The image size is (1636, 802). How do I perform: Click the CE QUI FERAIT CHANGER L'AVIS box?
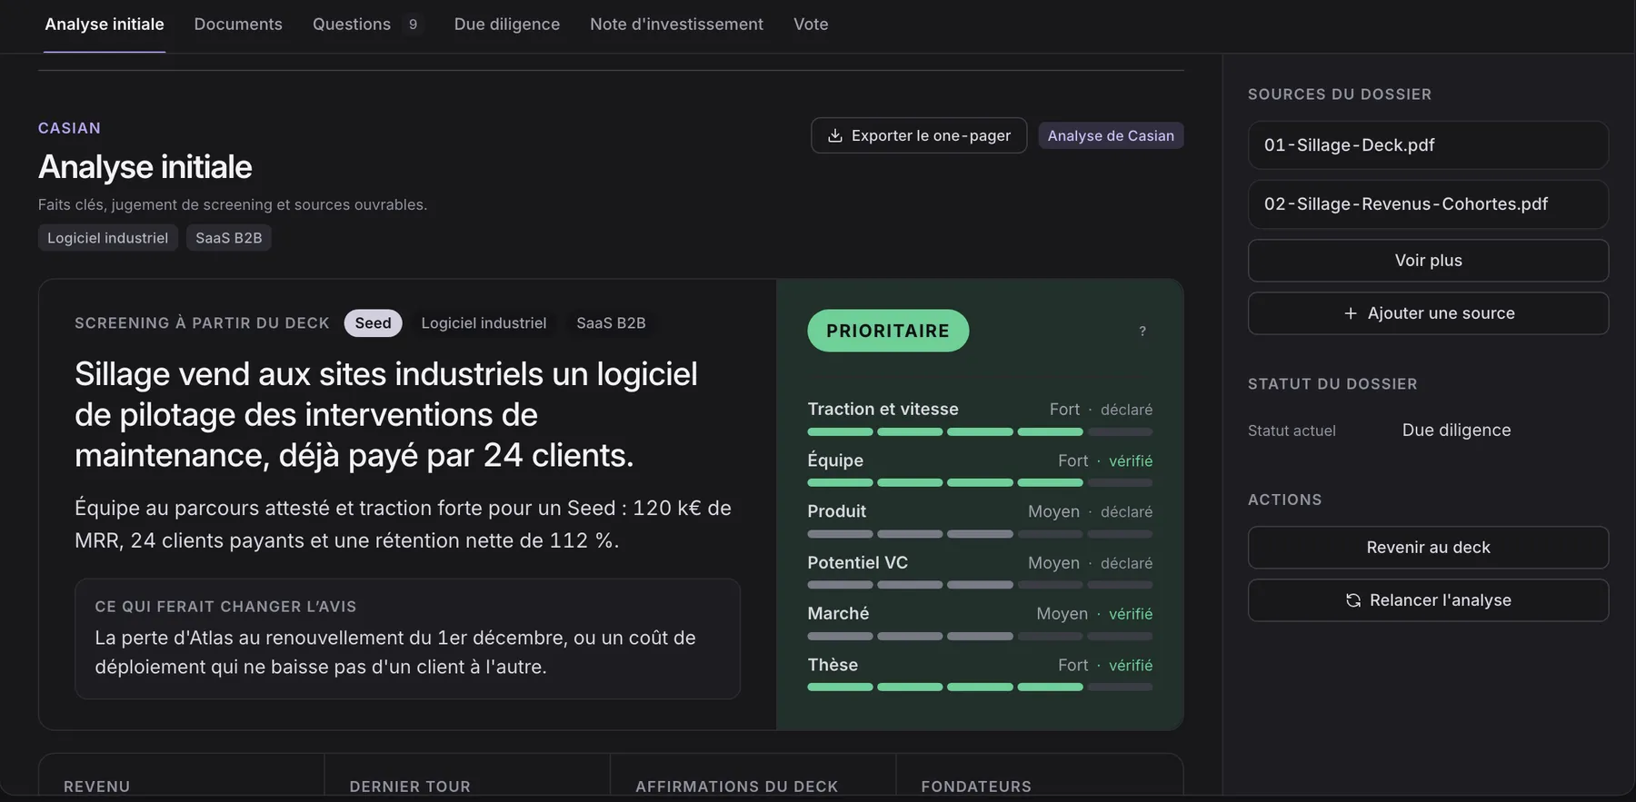[407, 639]
